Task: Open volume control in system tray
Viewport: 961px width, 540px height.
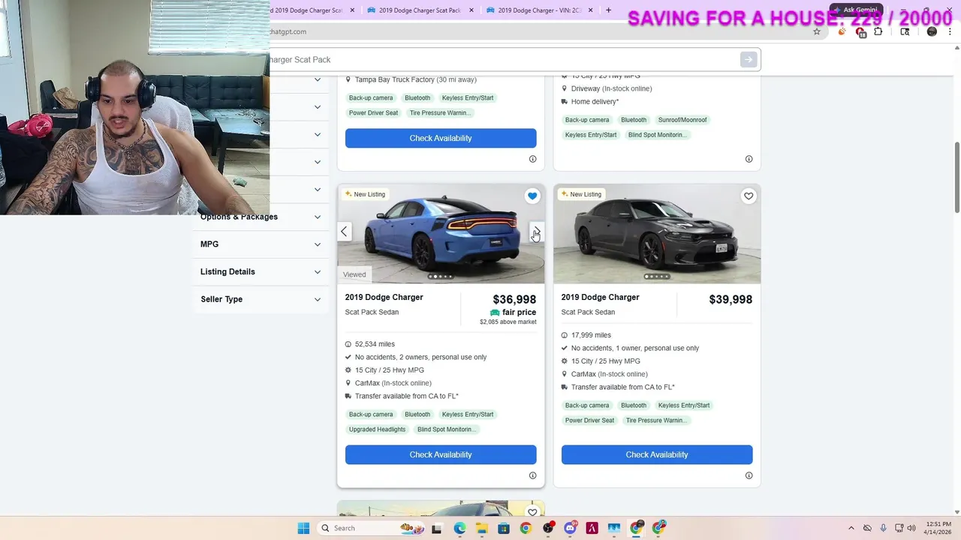Action: tap(911, 528)
